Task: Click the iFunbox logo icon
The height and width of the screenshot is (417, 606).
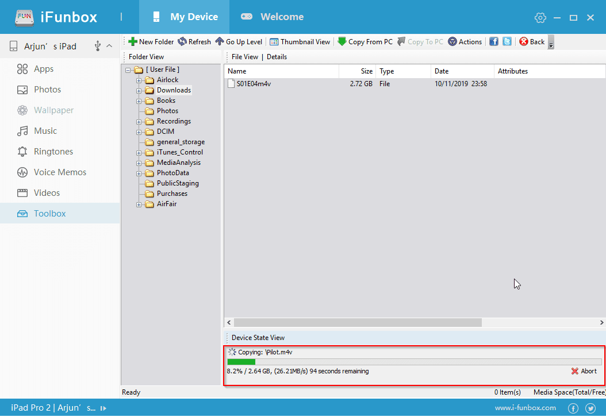Action: [24, 17]
